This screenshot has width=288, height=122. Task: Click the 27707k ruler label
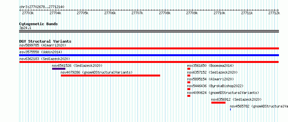coord(138,13)
